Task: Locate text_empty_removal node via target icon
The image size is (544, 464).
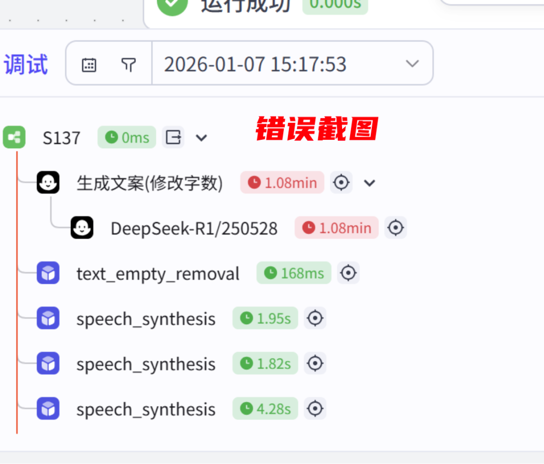Action: point(348,273)
